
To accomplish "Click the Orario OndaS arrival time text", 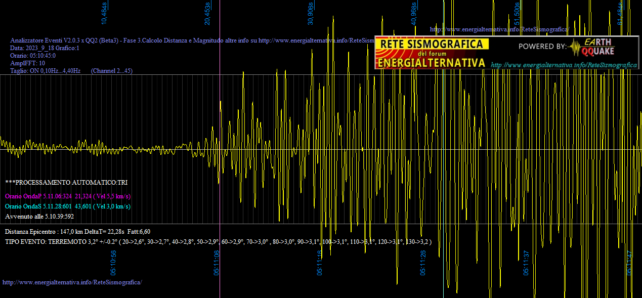I will click(68, 206).
